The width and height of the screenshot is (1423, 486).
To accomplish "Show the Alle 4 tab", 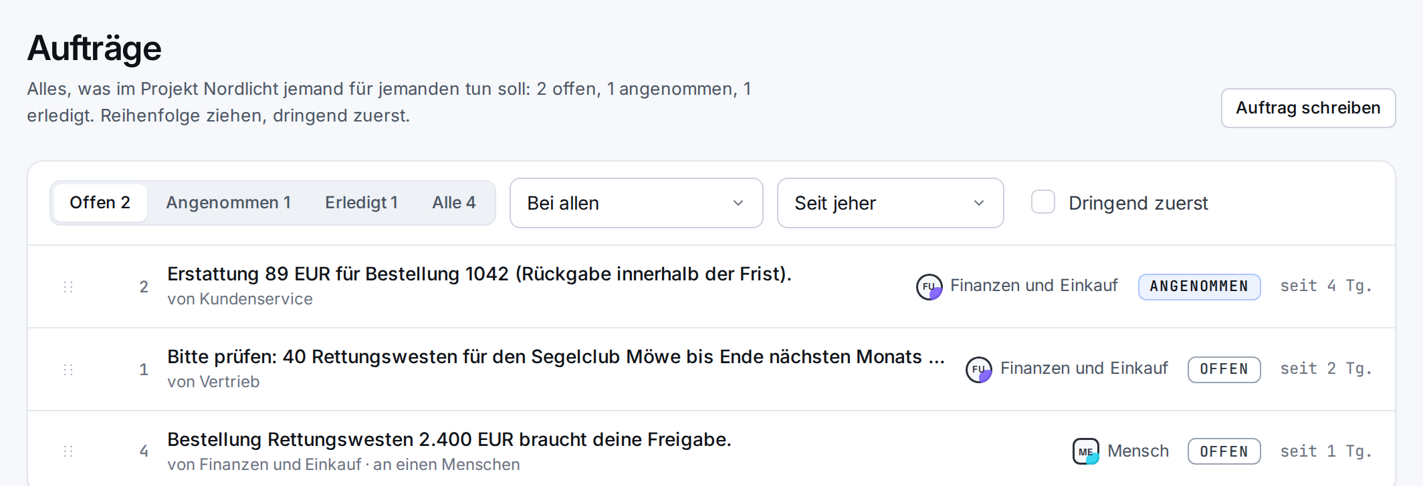I will 454,203.
